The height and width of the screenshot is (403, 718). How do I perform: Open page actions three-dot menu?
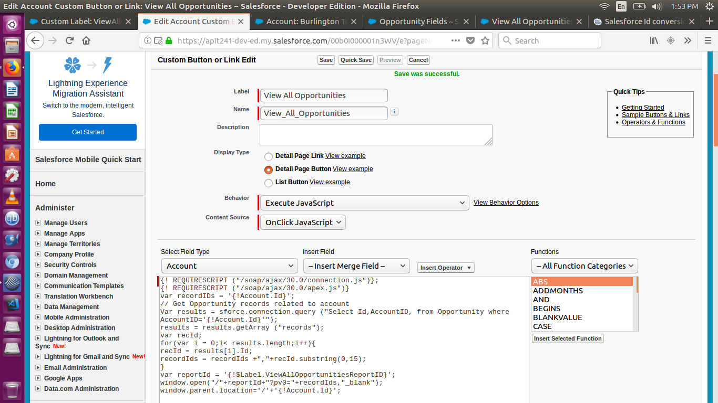[x=455, y=40]
